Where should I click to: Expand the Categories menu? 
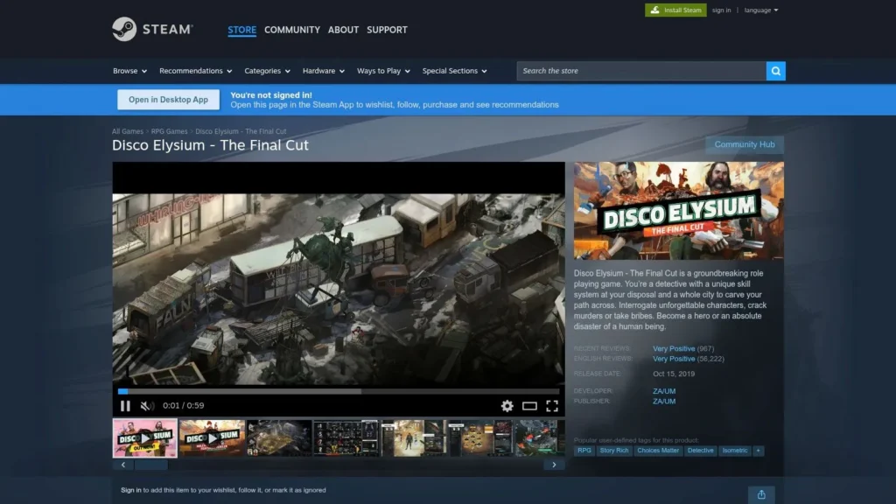[267, 71]
